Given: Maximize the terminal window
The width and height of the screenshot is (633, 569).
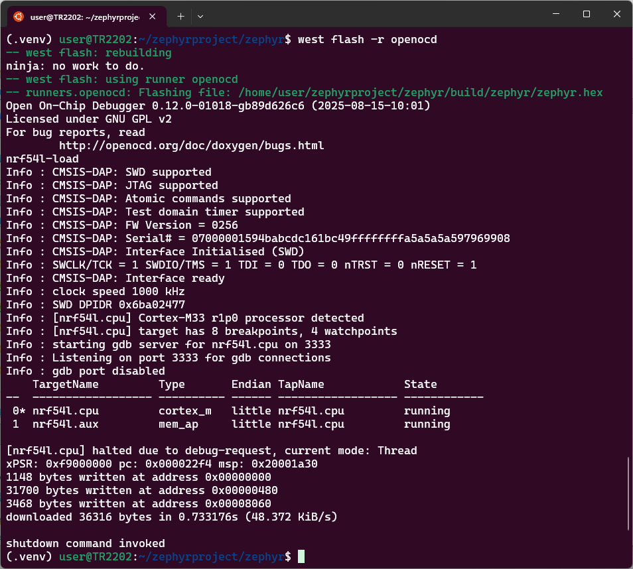Looking at the screenshot, I should pos(587,14).
